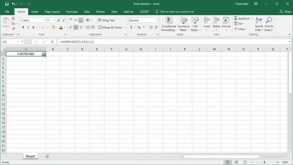Screen dimensions: 293x165
Task: Apply accounting dollar format
Action: 131,27
